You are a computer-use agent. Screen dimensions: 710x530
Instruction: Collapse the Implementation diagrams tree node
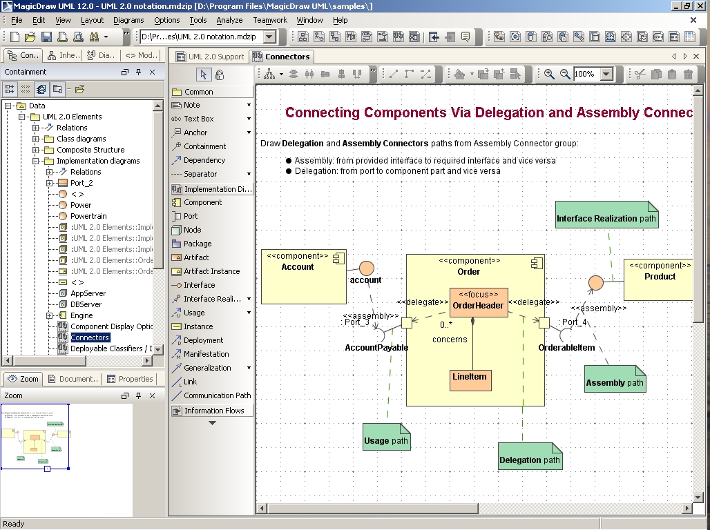(x=35, y=161)
